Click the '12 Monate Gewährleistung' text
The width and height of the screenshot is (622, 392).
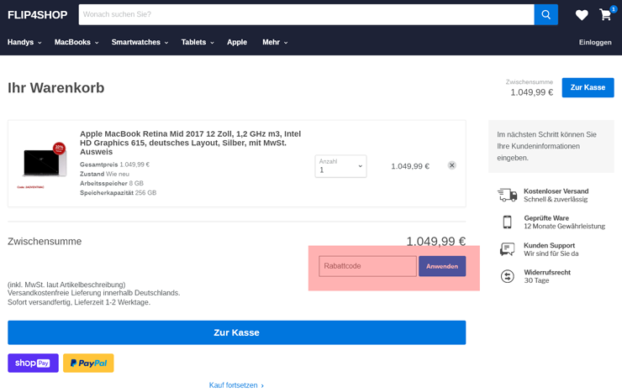click(564, 226)
